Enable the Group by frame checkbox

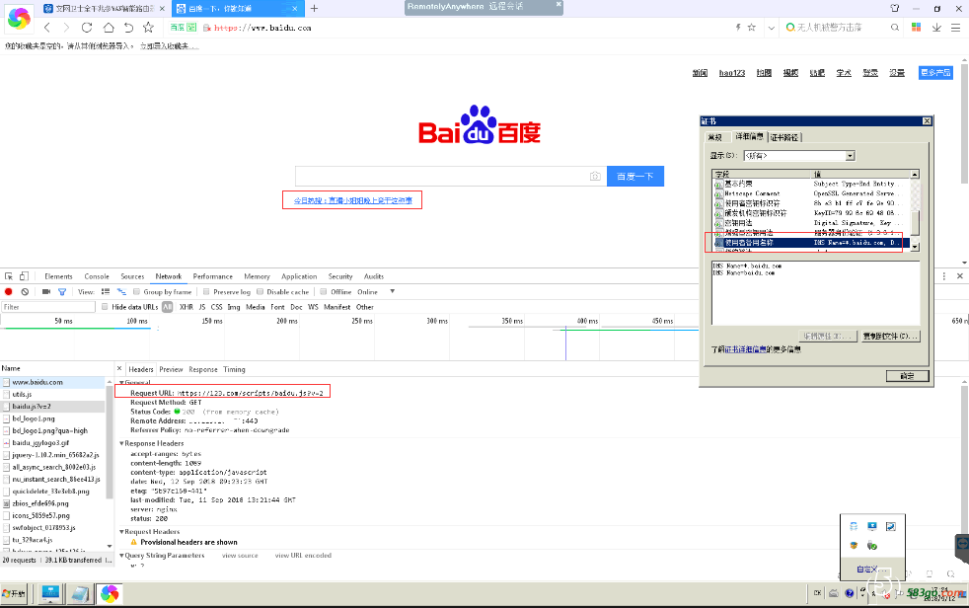(136, 291)
